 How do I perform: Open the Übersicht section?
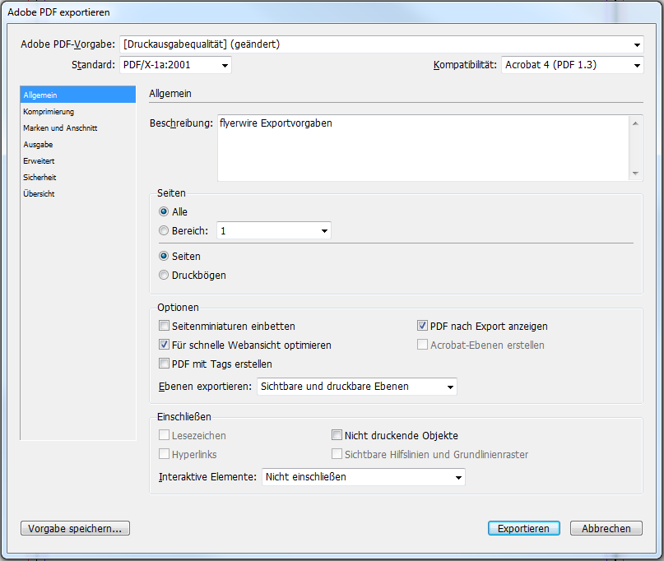pos(78,194)
